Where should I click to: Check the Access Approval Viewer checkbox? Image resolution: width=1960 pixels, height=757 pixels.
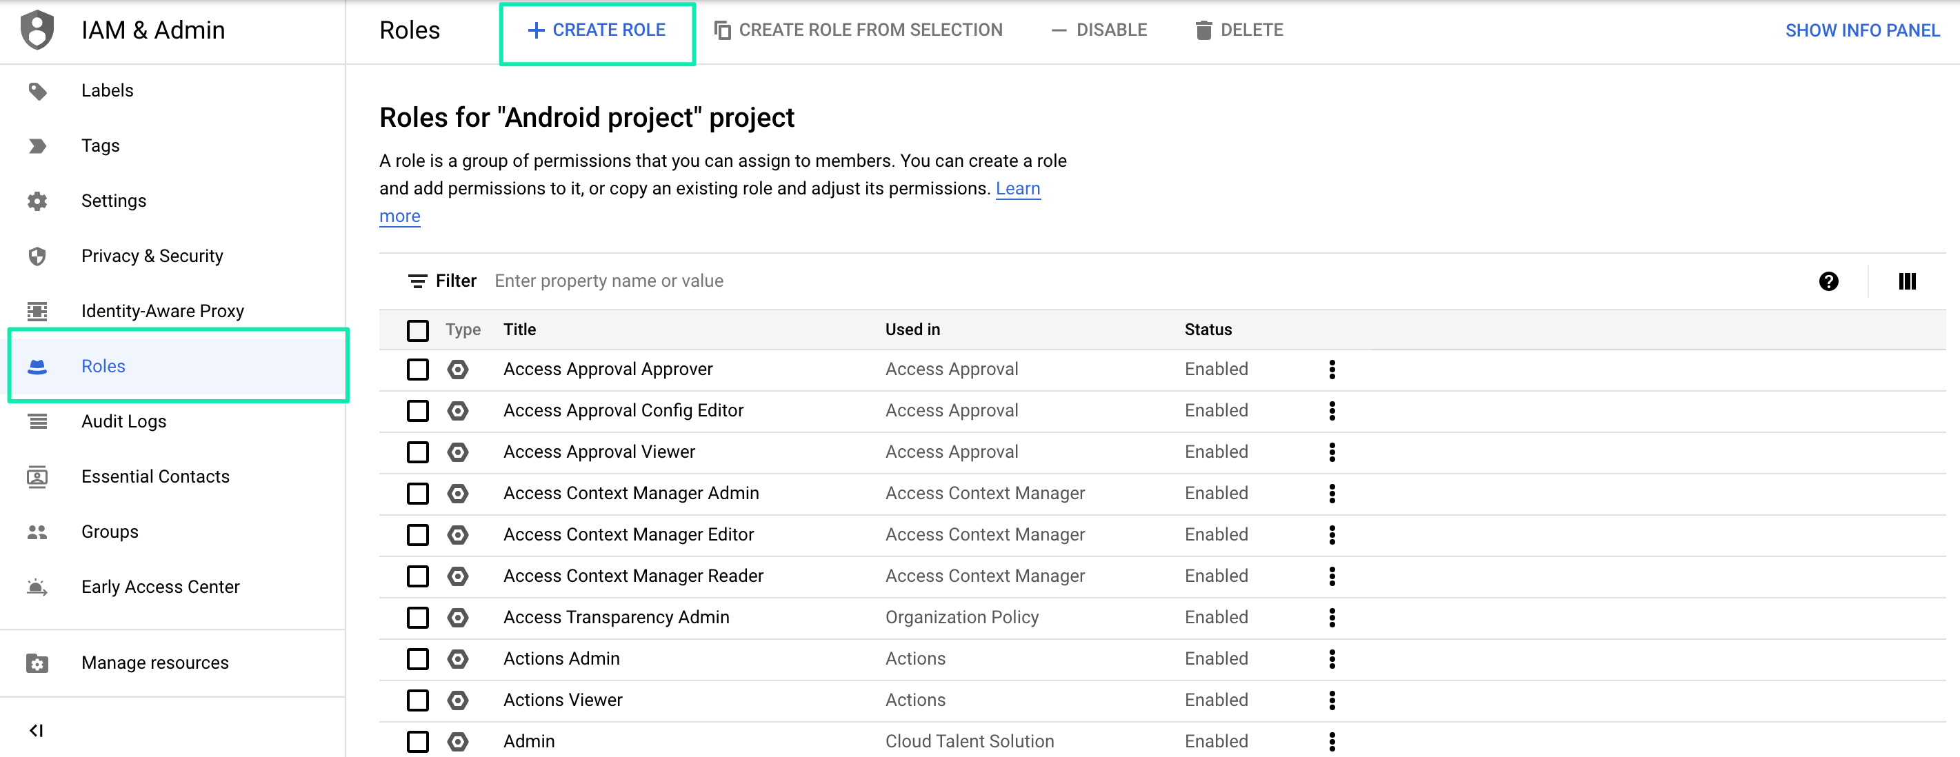pyautogui.click(x=418, y=453)
